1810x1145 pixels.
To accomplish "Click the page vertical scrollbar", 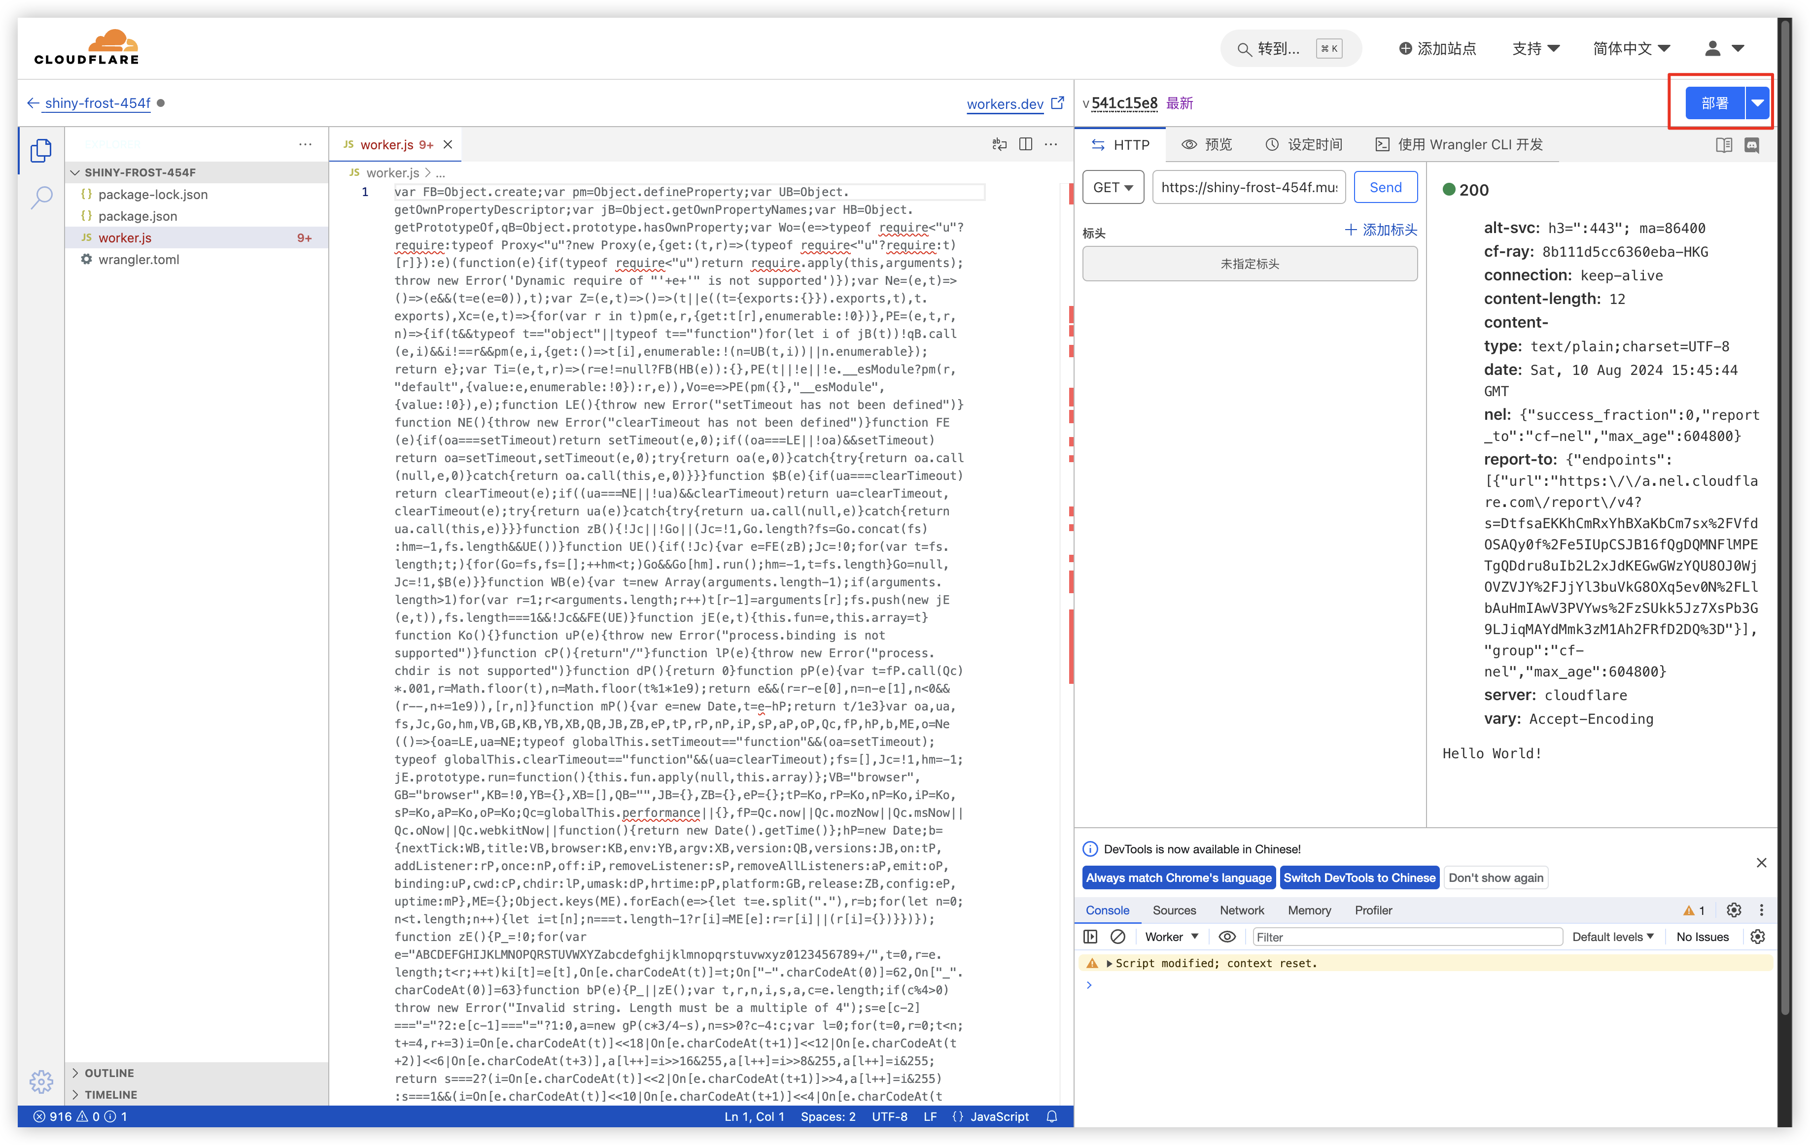I will pyautogui.click(x=1784, y=526).
